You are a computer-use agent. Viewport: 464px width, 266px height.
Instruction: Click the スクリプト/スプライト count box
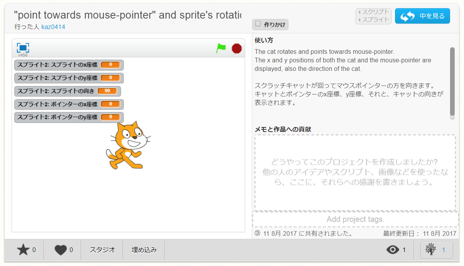(373, 16)
